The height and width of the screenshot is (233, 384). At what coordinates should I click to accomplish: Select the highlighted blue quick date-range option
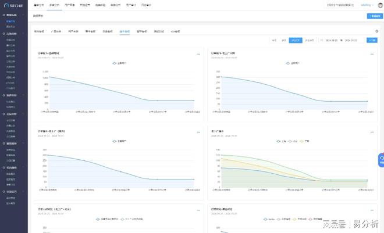coord(296,40)
